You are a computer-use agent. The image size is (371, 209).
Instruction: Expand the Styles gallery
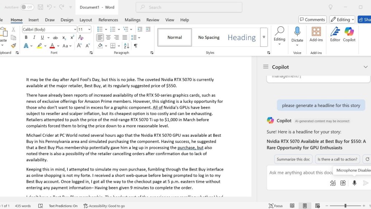[x=264, y=37]
